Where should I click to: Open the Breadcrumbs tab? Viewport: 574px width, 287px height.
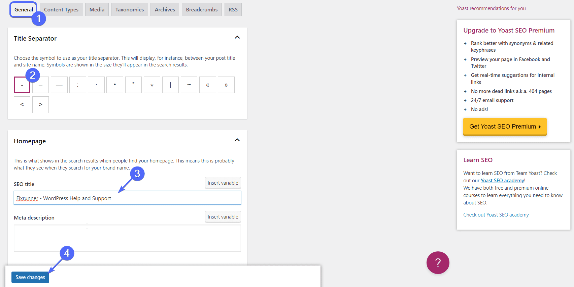[x=202, y=9]
